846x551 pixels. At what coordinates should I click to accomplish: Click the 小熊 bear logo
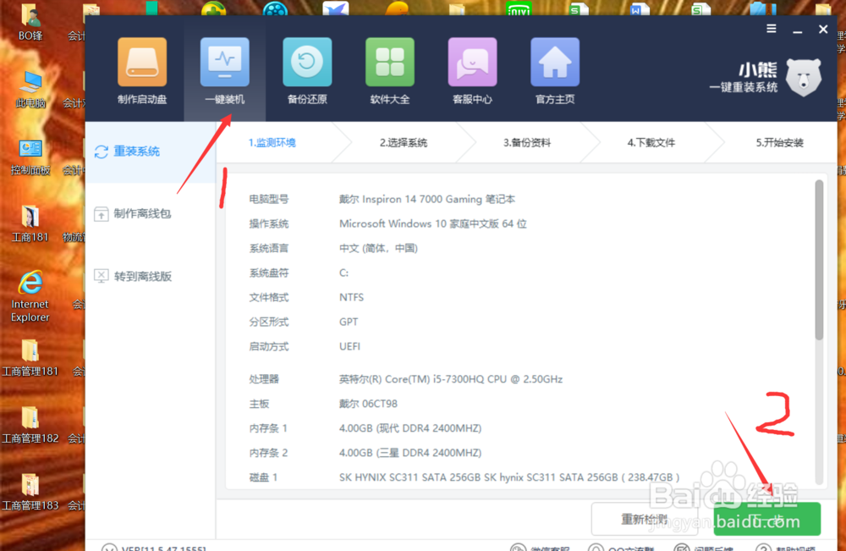coord(802,76)
